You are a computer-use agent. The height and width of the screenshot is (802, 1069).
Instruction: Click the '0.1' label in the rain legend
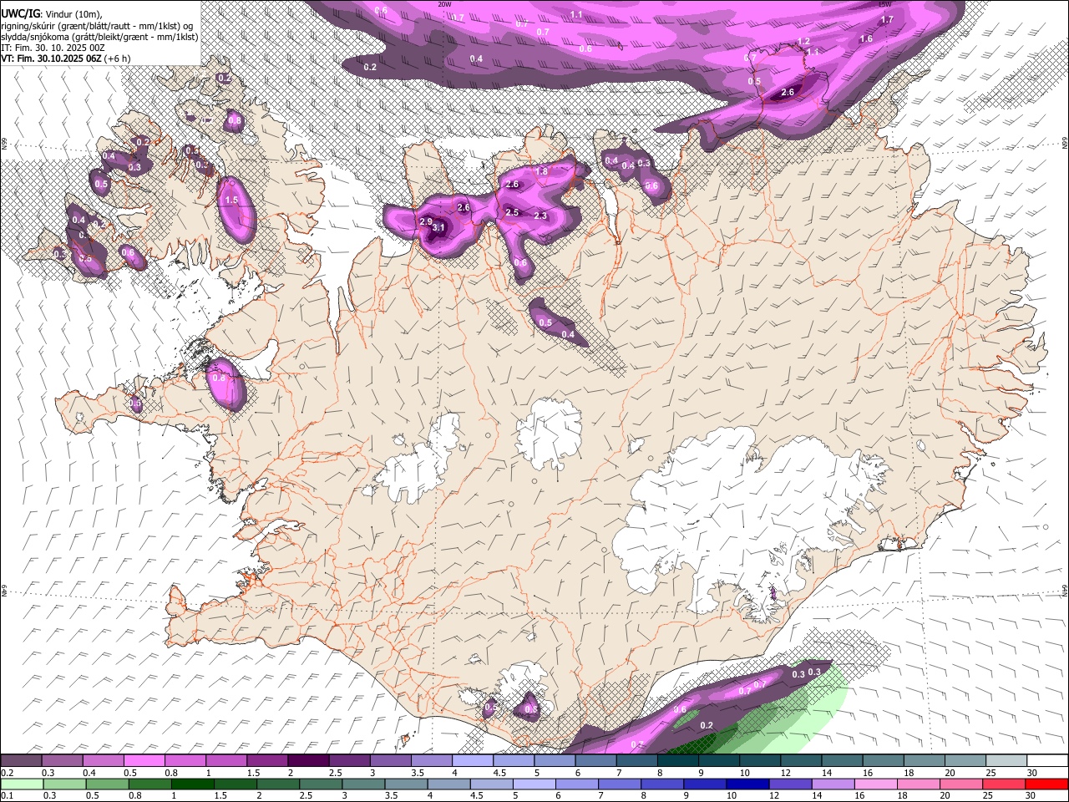(x=7, y=796)
